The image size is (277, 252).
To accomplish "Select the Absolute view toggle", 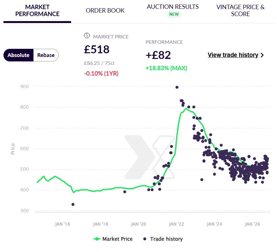I will (x=18, y=55).
